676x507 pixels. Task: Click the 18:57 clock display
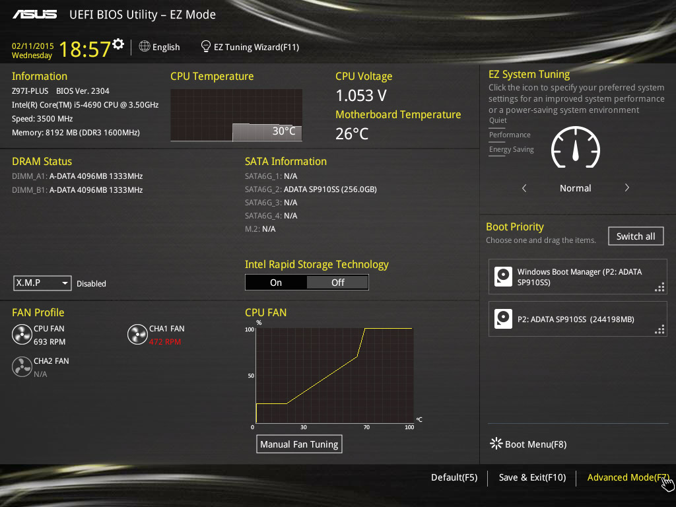click(x=85, y=49)
